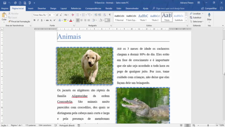The image size is (225, 127).
Task: Switch to Read Mode view in status bar
Action: click(181, 126)
